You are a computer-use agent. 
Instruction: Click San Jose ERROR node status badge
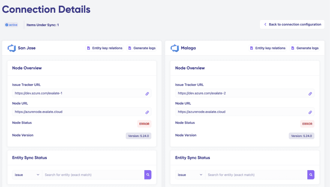tap(144, 124)
